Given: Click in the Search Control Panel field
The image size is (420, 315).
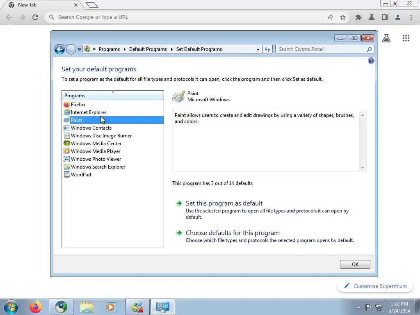Looking at the screenshot, I should click(321, 49).
